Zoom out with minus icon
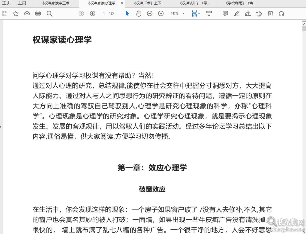This screenshot has height=234, width=306. click(x=150, y=14)
